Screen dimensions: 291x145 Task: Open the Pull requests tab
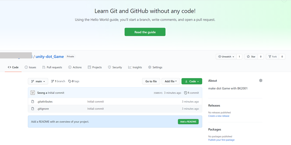52,67
